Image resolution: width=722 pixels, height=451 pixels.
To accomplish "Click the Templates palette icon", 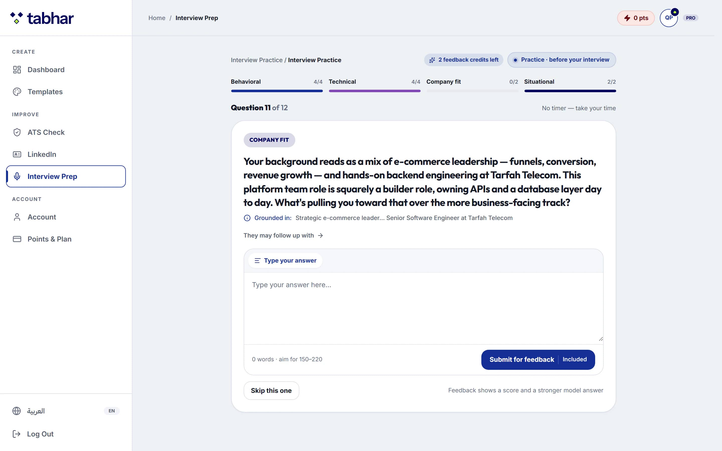I will tap(17, 91).
